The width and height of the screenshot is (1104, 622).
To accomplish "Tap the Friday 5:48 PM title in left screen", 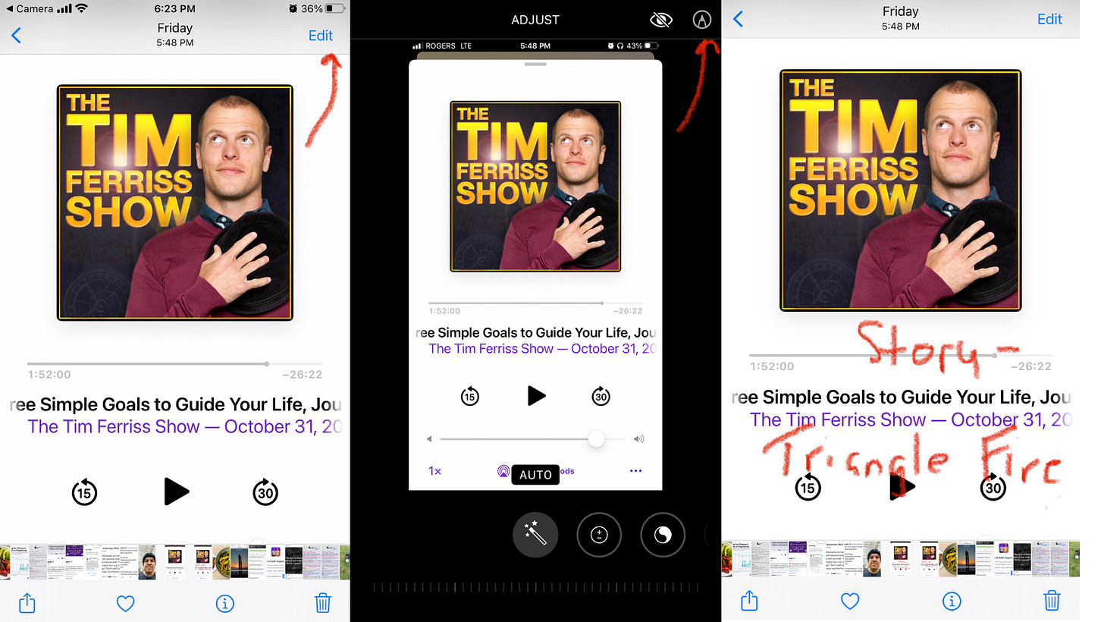I will pos(175,35).
